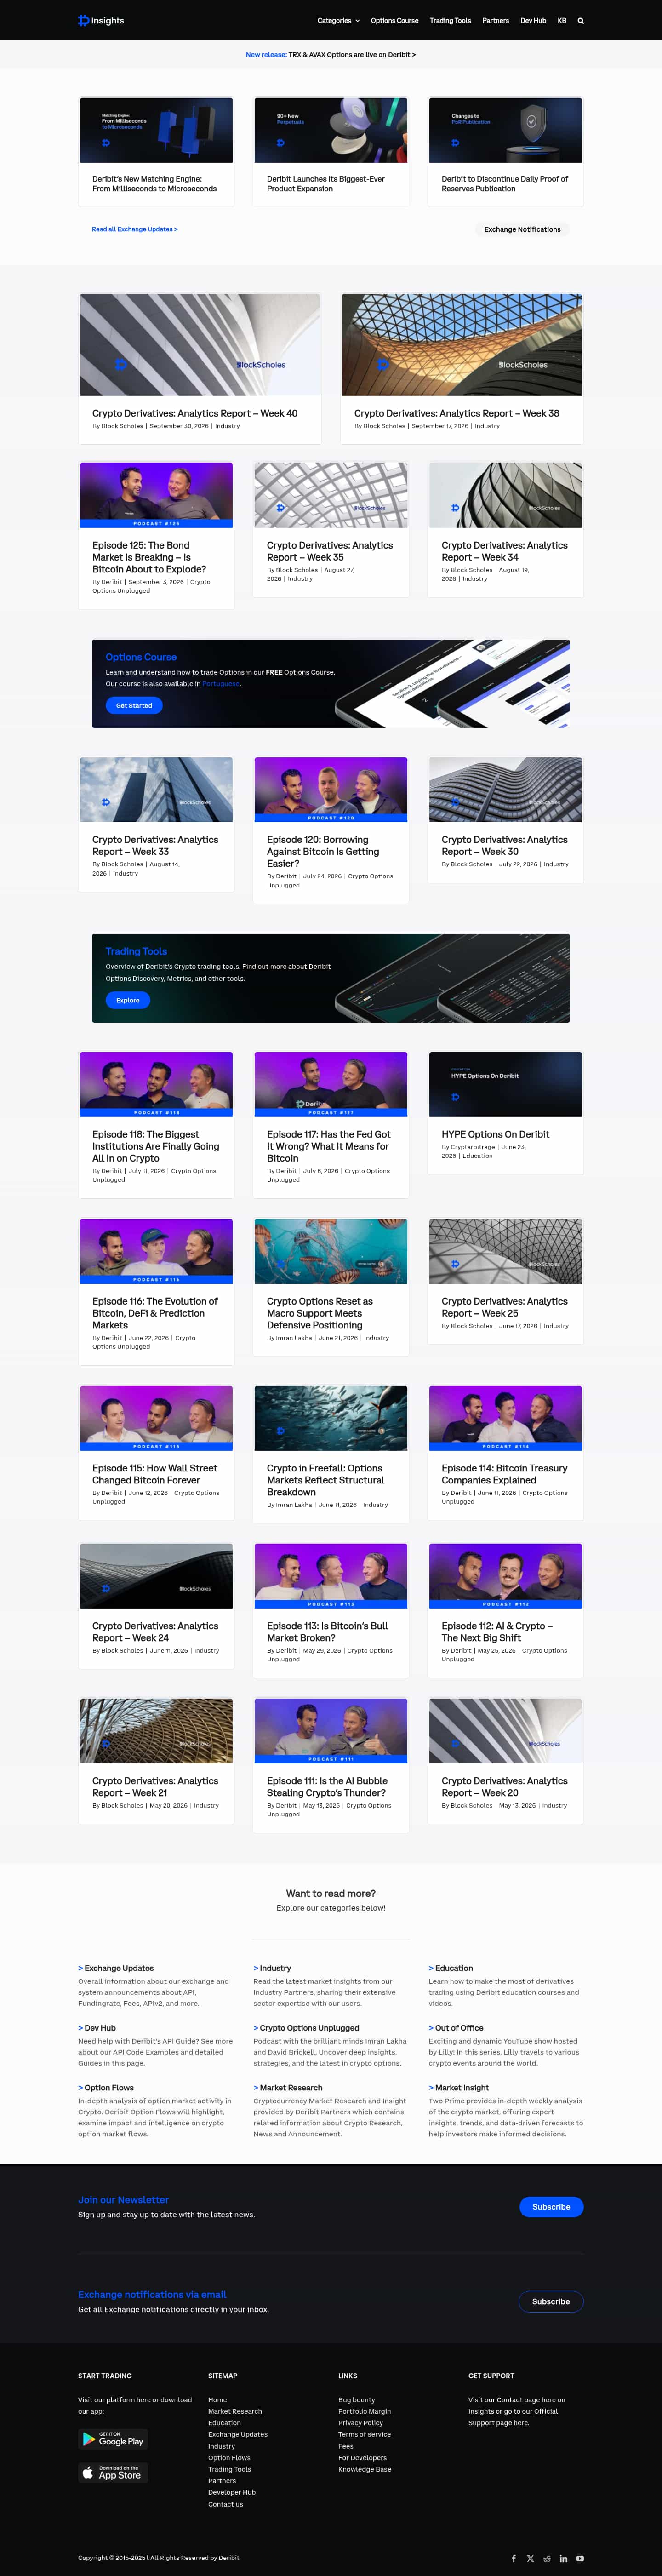Open the search magnifier icon

580,21
